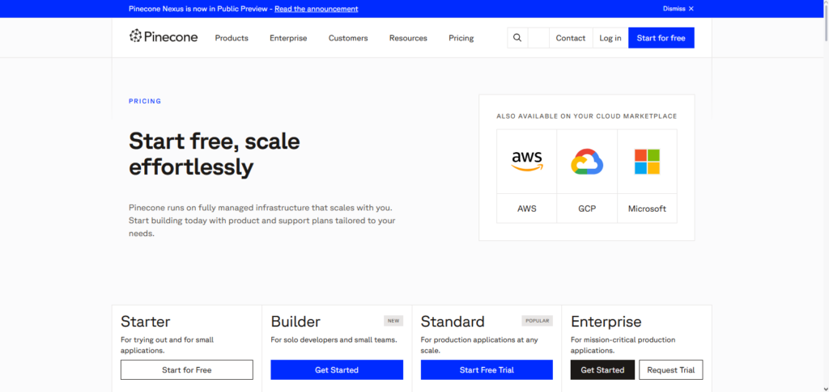The width and height of the screenshot is (829, 392).
Task: Open the Contact page link
Action: (x=571, y=38)
